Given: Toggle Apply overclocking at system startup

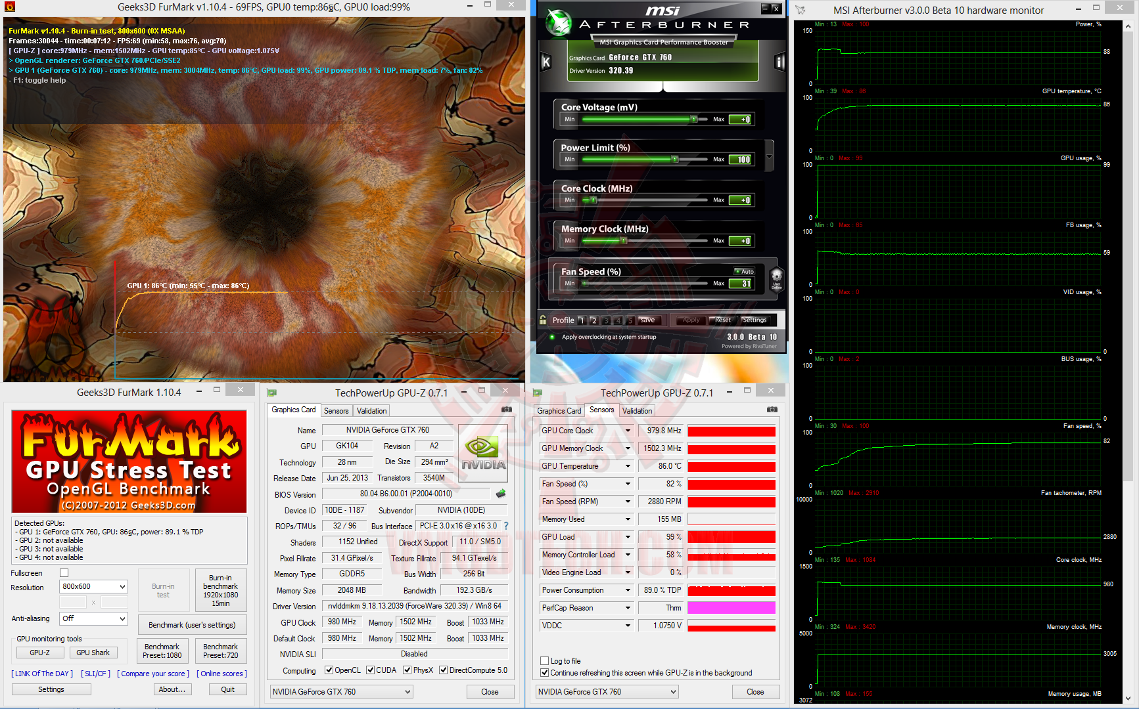Looking at the screenshot, I should pyautogui.click(x=552, y=337).
